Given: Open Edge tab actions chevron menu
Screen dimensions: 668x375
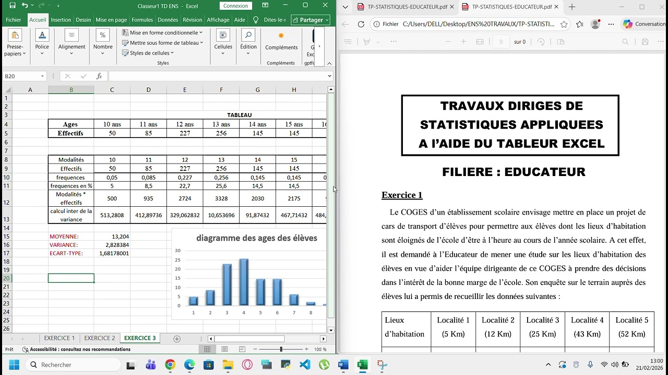Looking at the screenshot, I should coord(345,7).
